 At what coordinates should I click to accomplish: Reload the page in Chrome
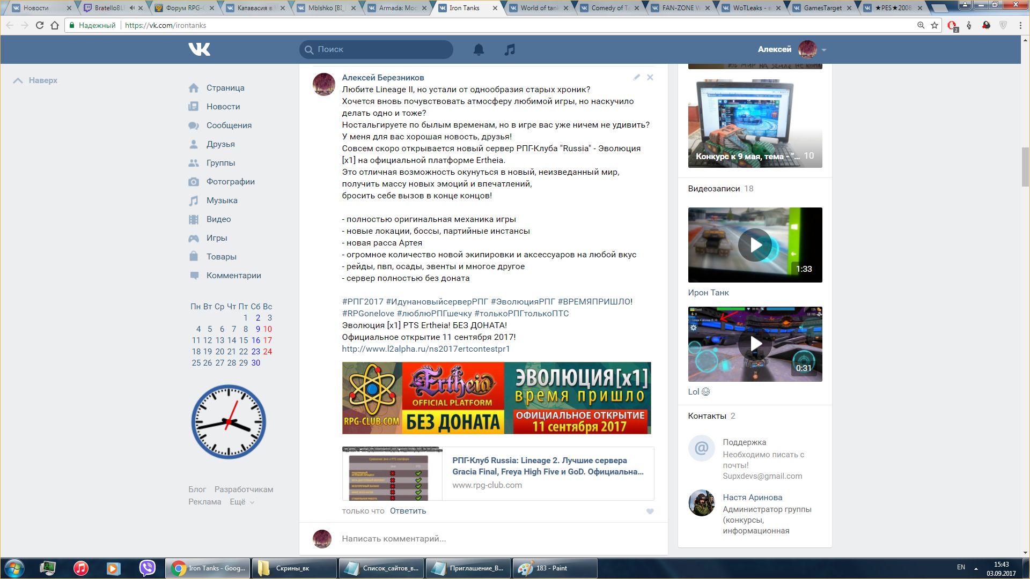click(39, 25)
